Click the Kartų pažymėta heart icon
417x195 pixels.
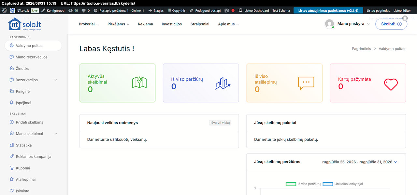coord(391,84)
